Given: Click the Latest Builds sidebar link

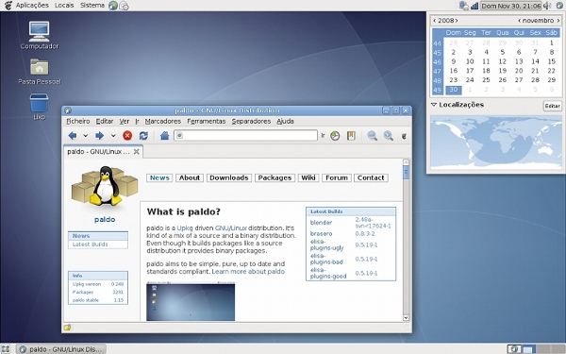Looking at the screenshot, I should click(90, 244).
